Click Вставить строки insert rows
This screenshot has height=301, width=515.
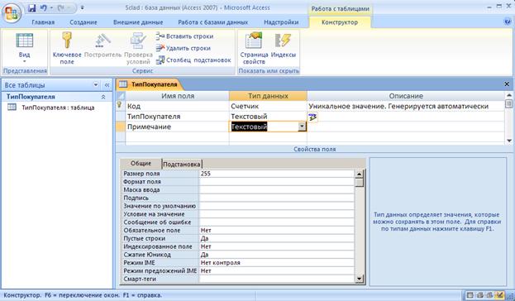coord(184,36)
